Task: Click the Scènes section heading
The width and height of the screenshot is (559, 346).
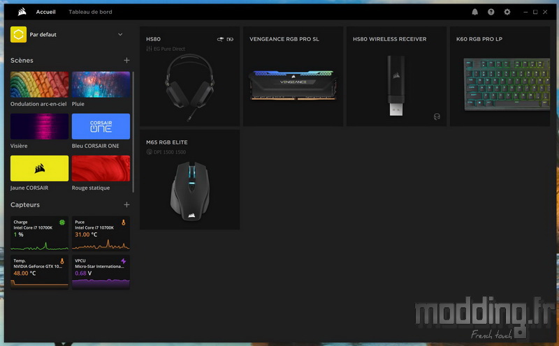Action: click(x=22, y=60)
